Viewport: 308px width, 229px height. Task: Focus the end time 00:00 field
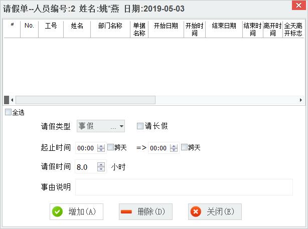pyautogui.click(x=159, y=148)
